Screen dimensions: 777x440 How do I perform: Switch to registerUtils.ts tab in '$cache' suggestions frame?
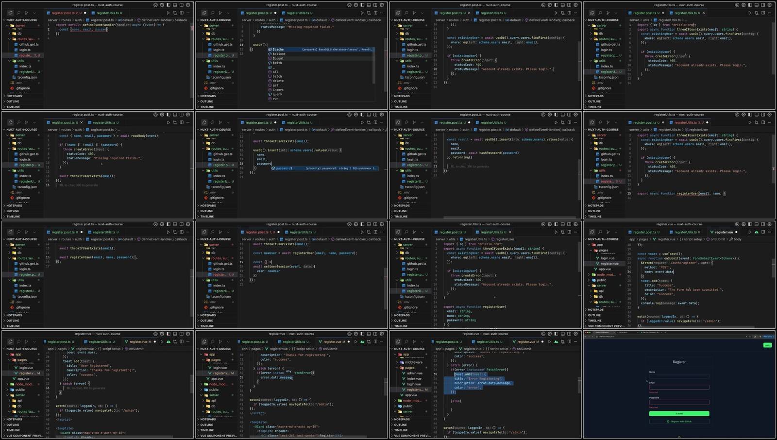(298, 13)
